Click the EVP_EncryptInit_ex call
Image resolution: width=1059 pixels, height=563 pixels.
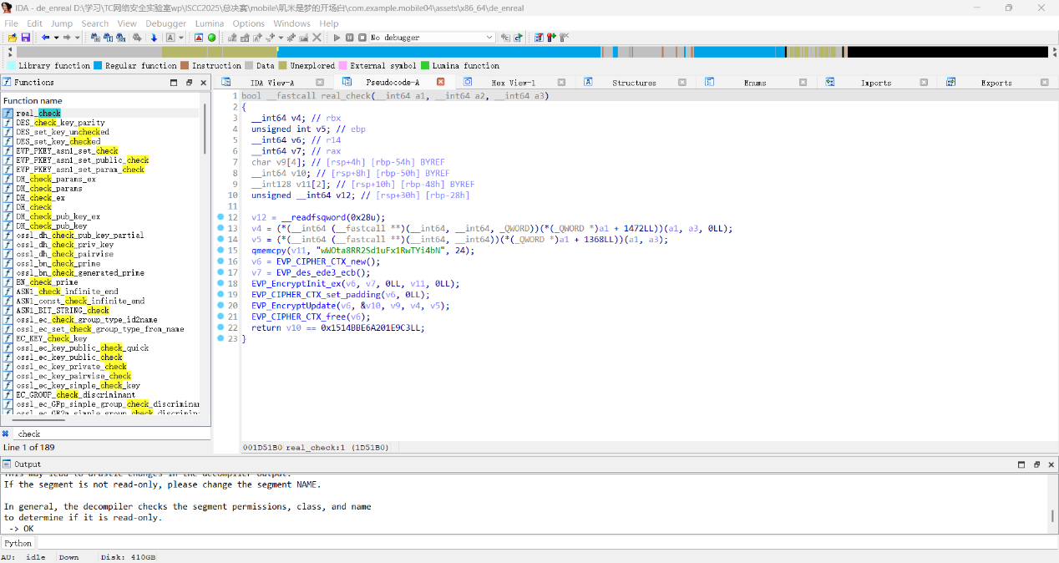click(296, 283)
